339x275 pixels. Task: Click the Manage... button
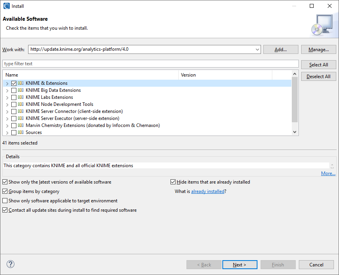tap(319, 50)
